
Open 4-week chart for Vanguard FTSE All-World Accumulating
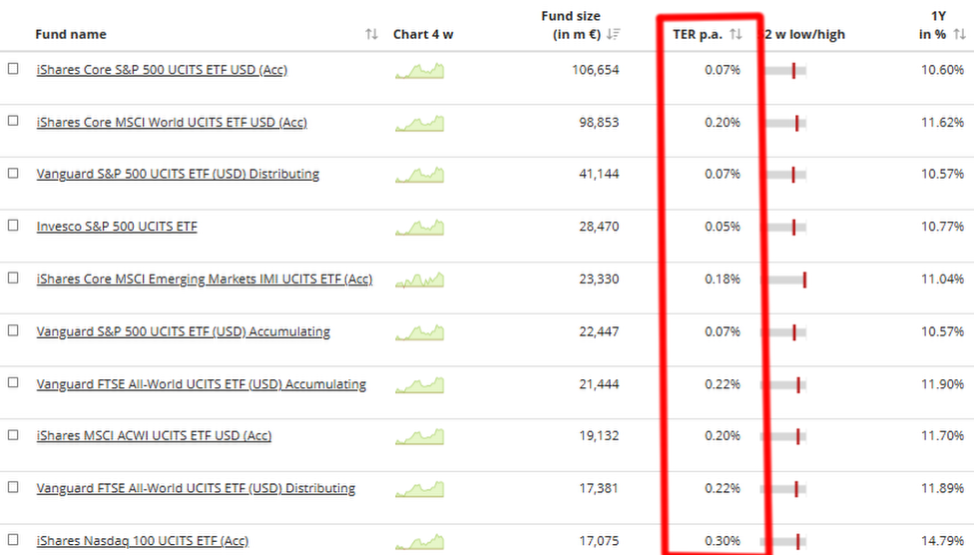[419, 384]
